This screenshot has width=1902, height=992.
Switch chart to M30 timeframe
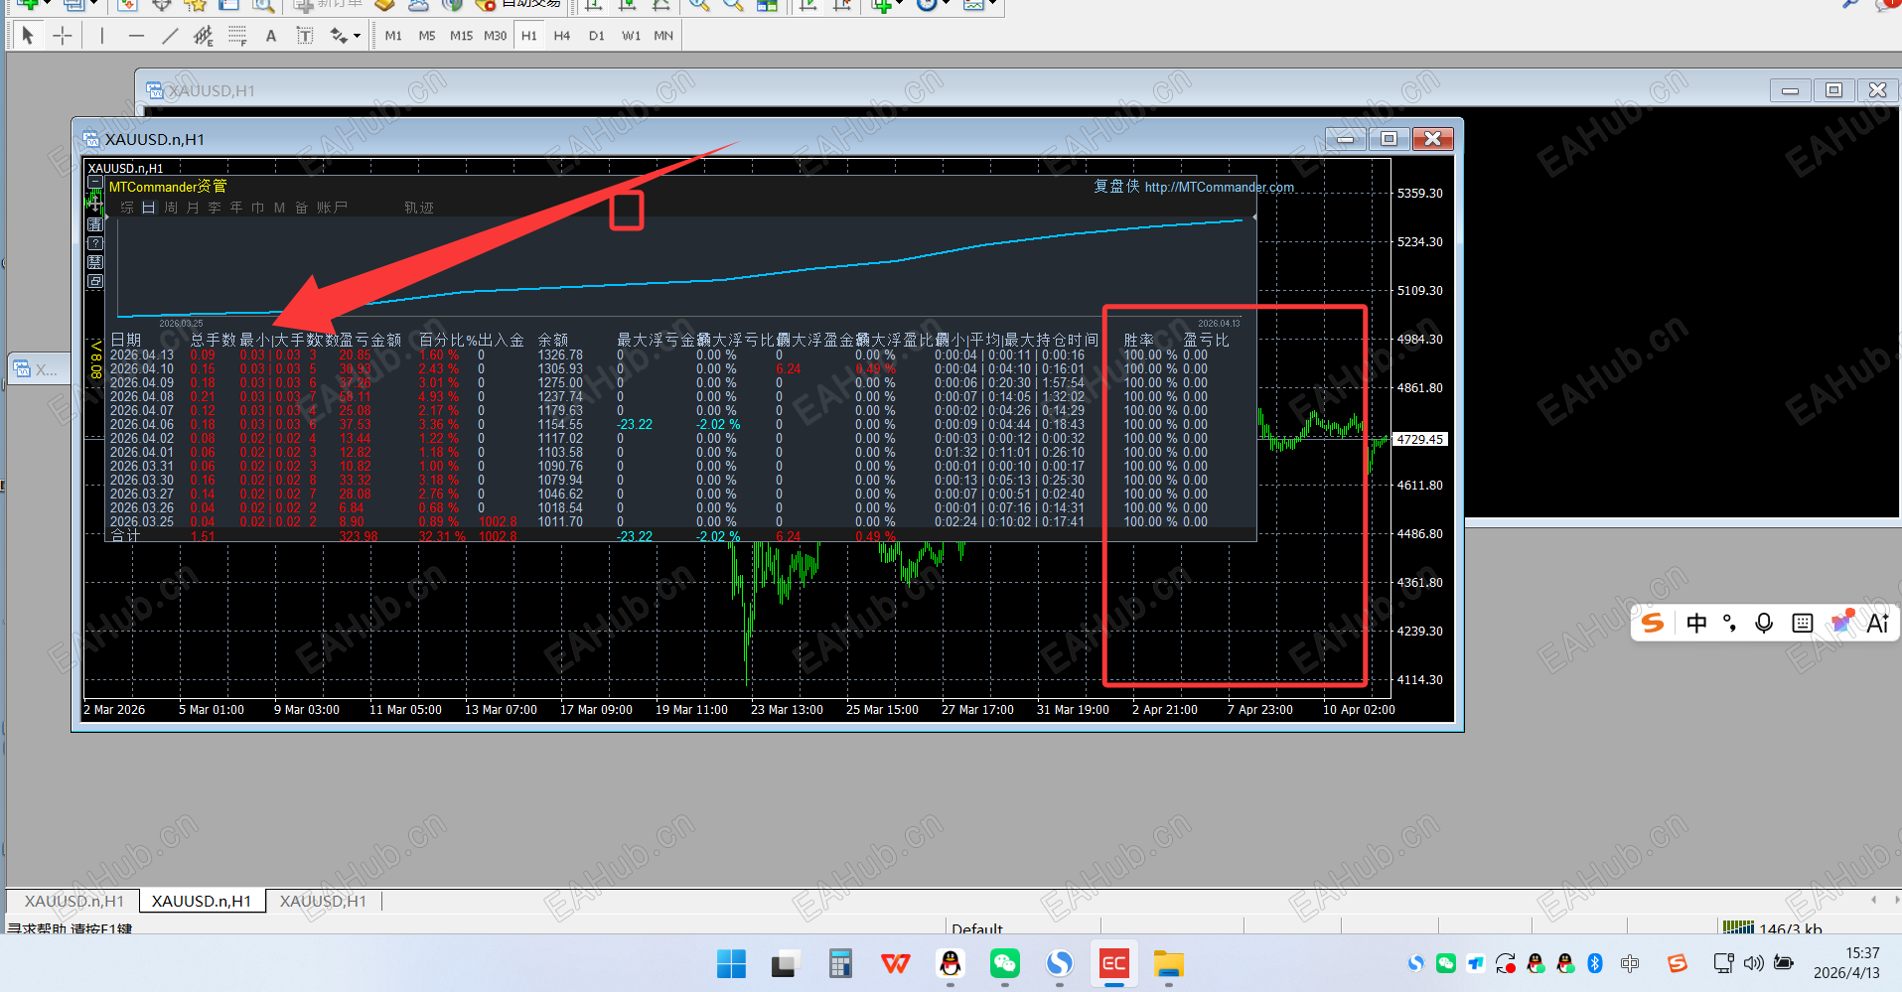(495, 36)
